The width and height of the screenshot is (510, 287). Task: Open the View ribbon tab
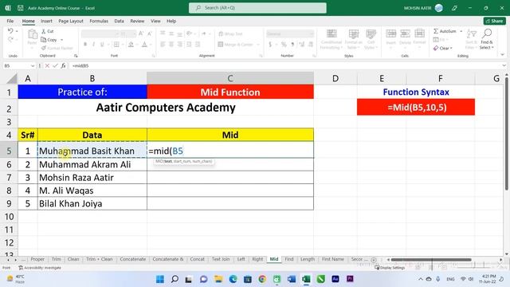(155, 22)
